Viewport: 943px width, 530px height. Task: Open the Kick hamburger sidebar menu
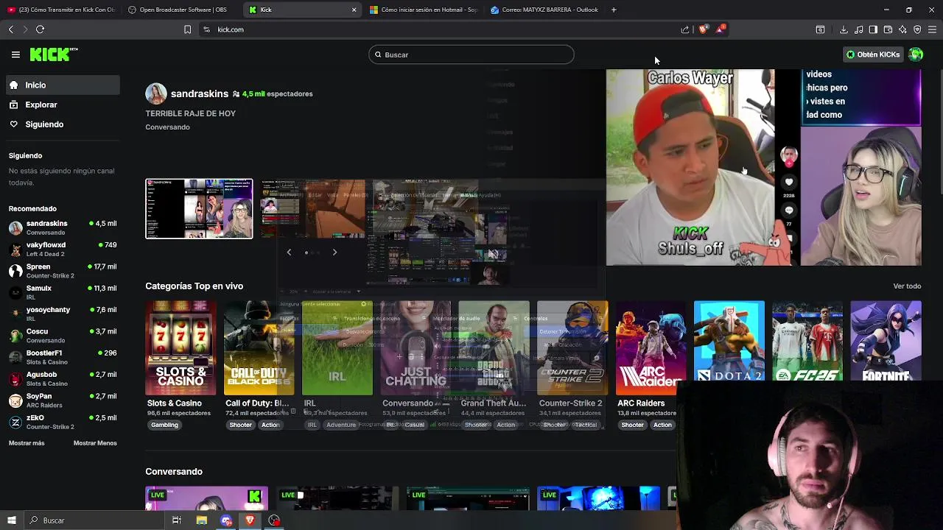[15, 54]
